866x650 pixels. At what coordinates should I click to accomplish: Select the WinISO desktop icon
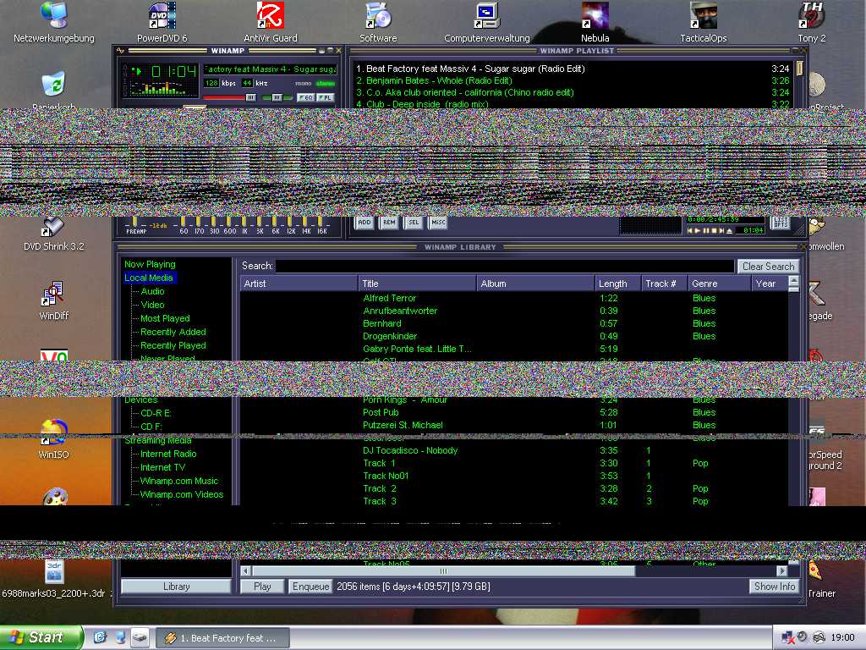[x=53, y=439]
